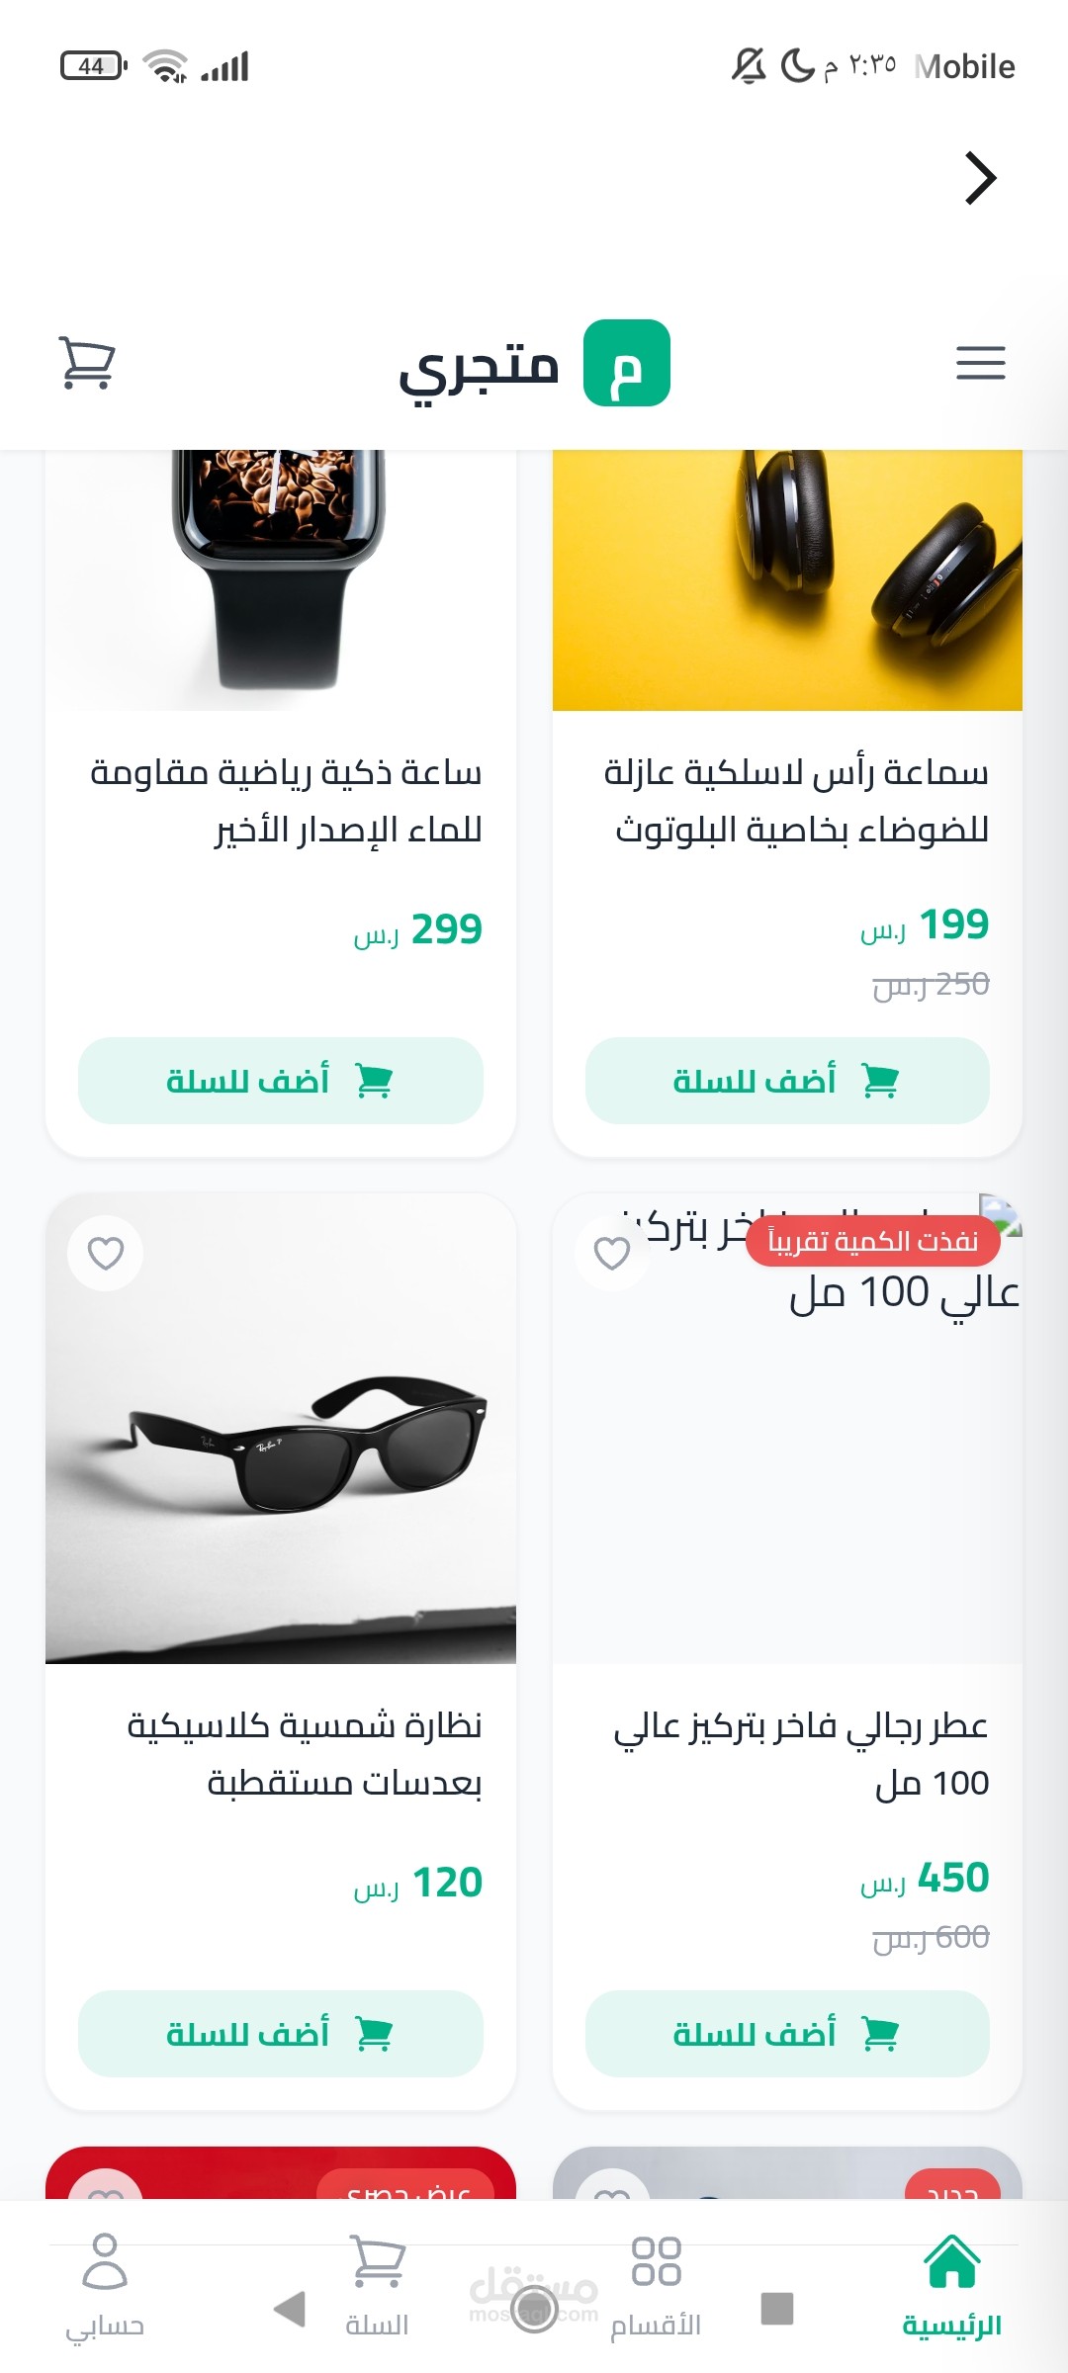Toggle heart on the perfume product
Screen dimensions: 1068x2373
612,1253
